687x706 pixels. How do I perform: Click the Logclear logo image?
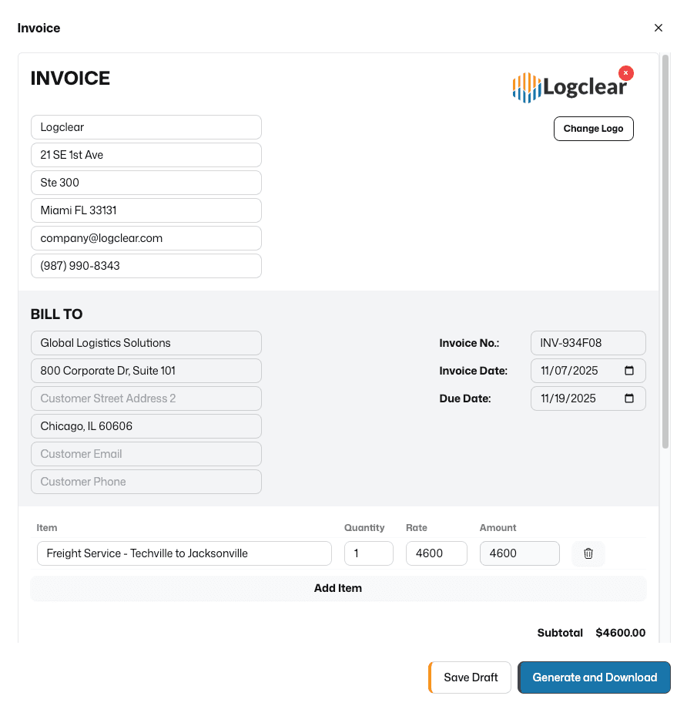pos(571,86)
